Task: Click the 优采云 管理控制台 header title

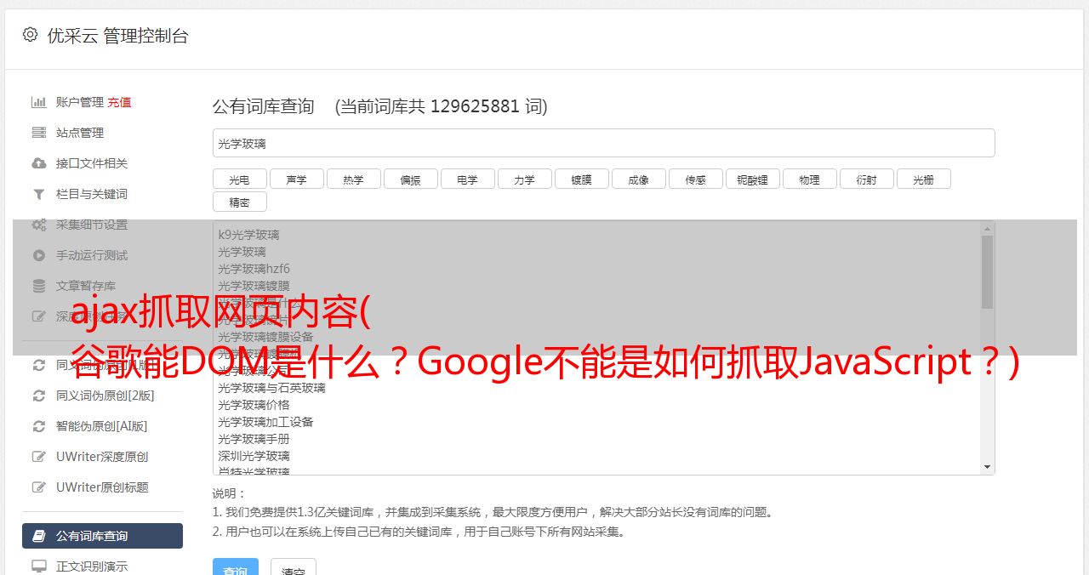Action: pyautogui.click(x=117, y=36)
